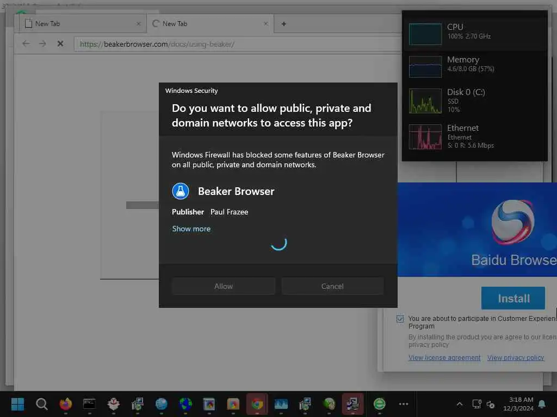Open the Disk 0 (C:) graph
This screenshot has height=417, width=557.
[x=425, y=101]
